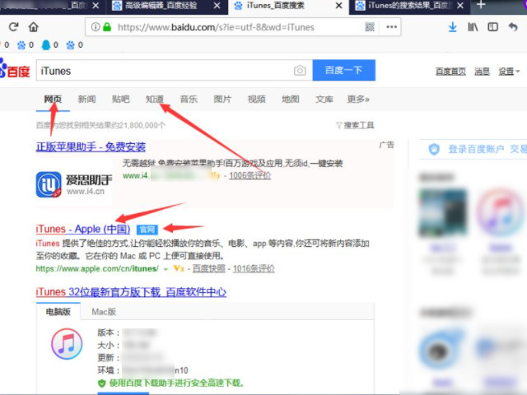The image size is (527, 395).
Task: Click the V3 credibility badge icon
Action: (179, 268)
